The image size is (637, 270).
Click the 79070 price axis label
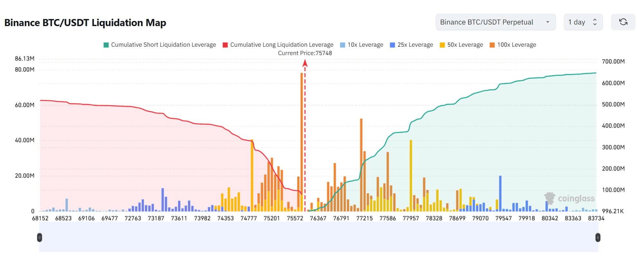click(480, 218)
